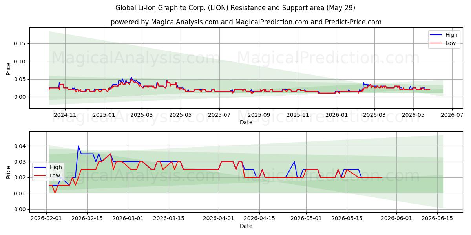Click the blue High peak near 2026-04-27 in bottom chart
The image size is (471, 235).
click(294, 162)
